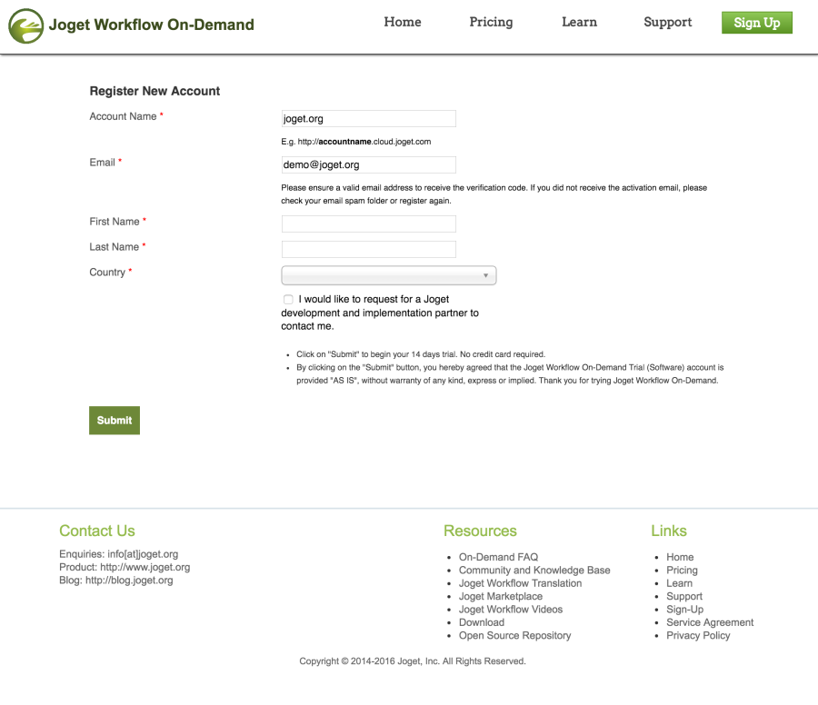Open the On-Demand FAQ link
The image size is (818, 705).
(498, 557)
